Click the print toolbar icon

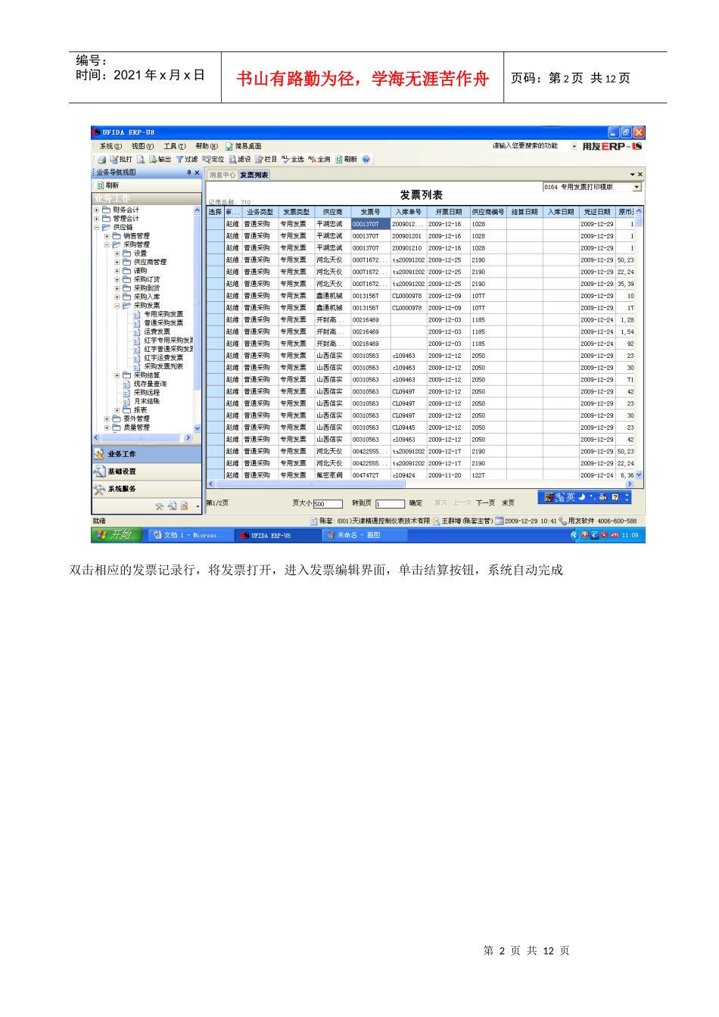(101, 160)
